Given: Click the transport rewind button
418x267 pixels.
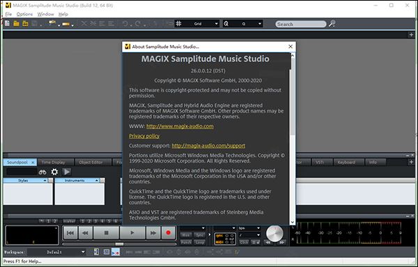Looking at the screenshot, I should point(85,233).
